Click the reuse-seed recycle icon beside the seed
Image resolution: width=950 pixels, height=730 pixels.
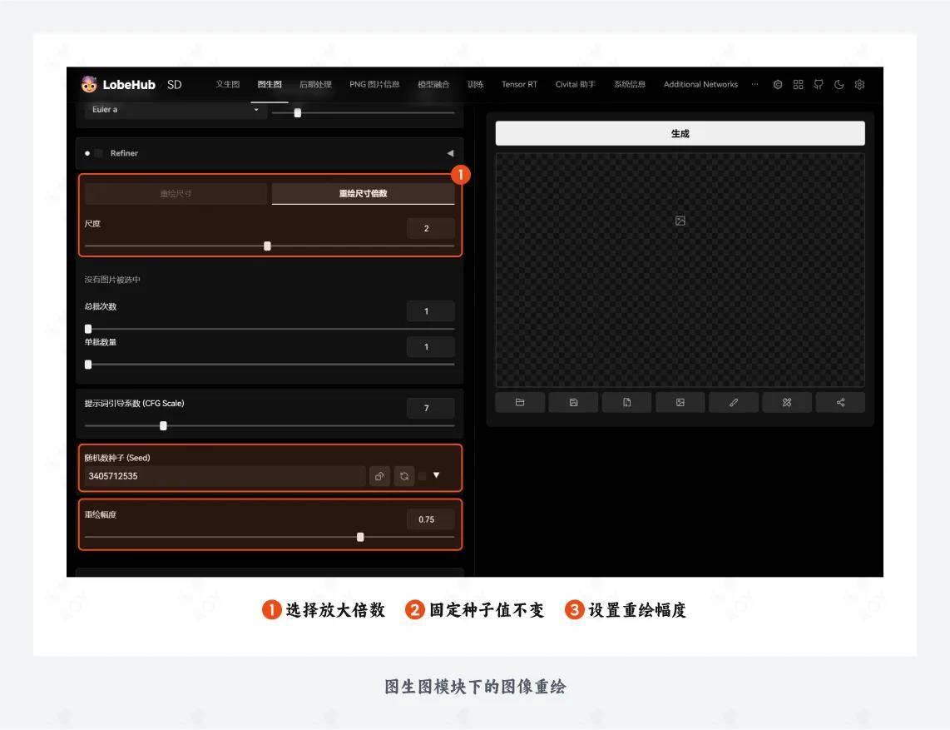(404, 476)
